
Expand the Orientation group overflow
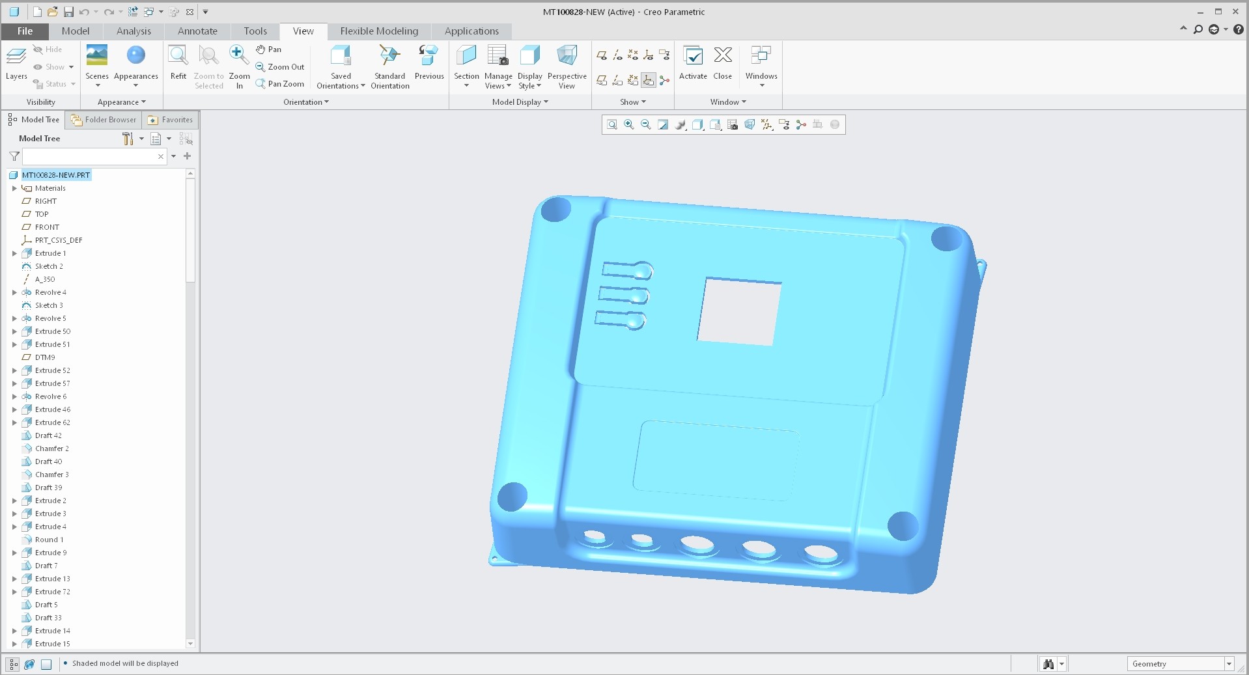306,102
